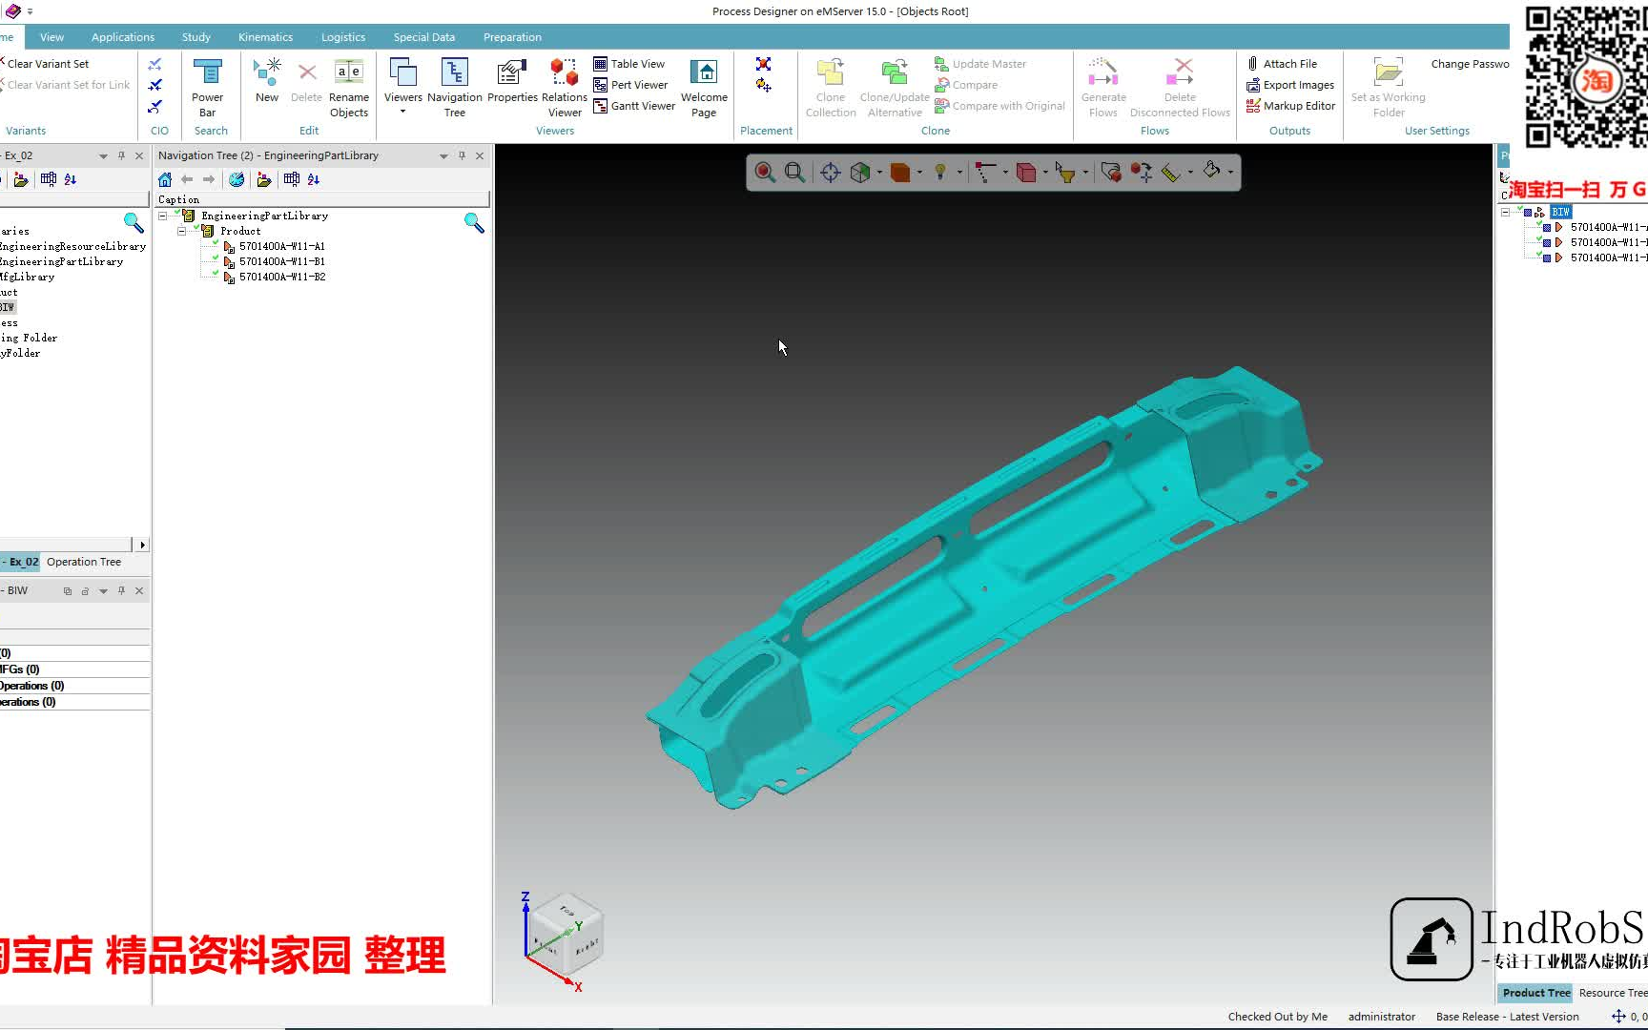The height and width of the screenshot is (1030, 1648).
Task: Click the Attach File button
Action: click(x=1282, y=64)
